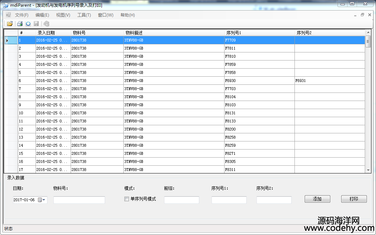Click the mdiParent application icon in title bar
This screenshot has width=376, height=235.
5,5
